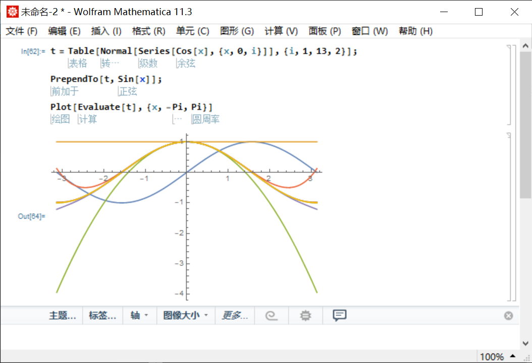Expand the 轴 dropdown in suggestions bar
This screenshot has height=363, width=532.
click(x=139, y=316)
